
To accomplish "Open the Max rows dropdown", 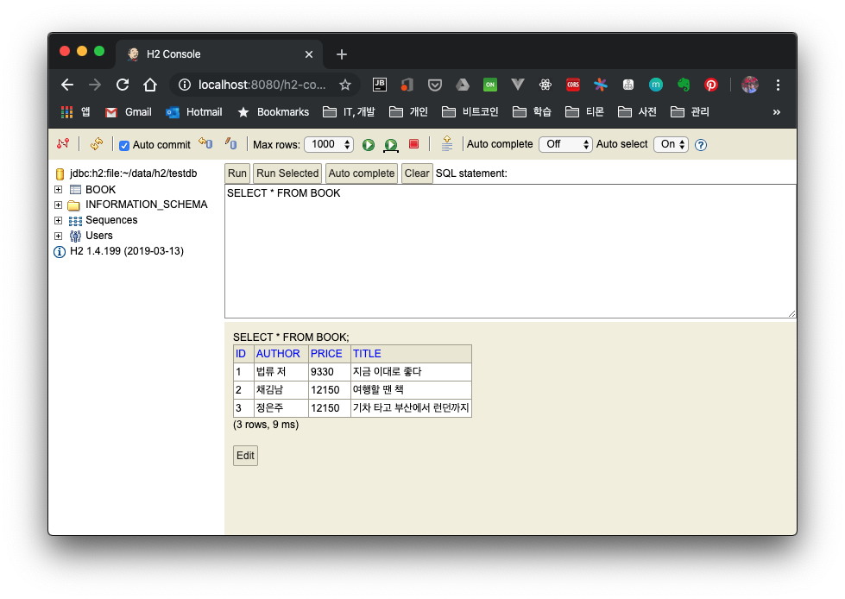I will click(329, 144).
